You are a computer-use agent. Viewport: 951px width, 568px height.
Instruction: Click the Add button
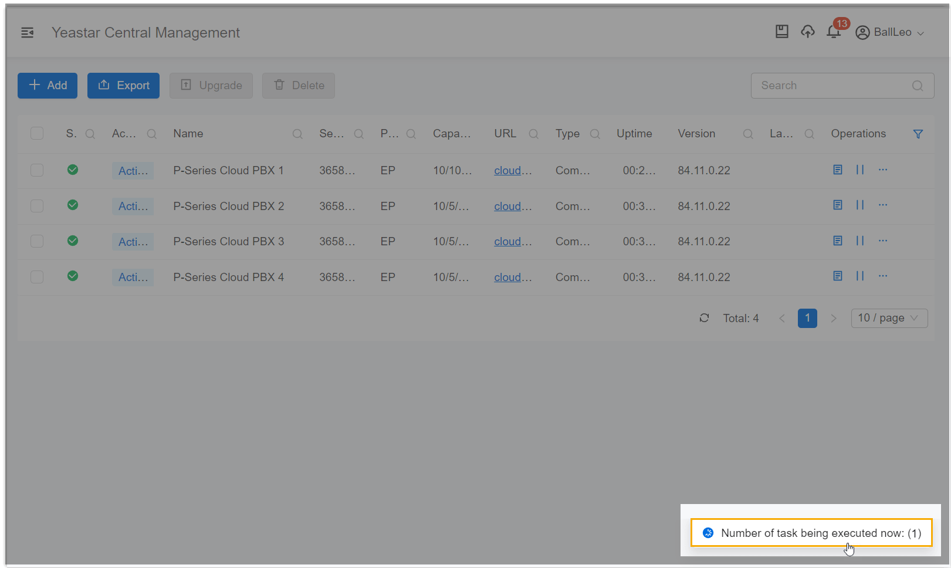click(47, 85)
